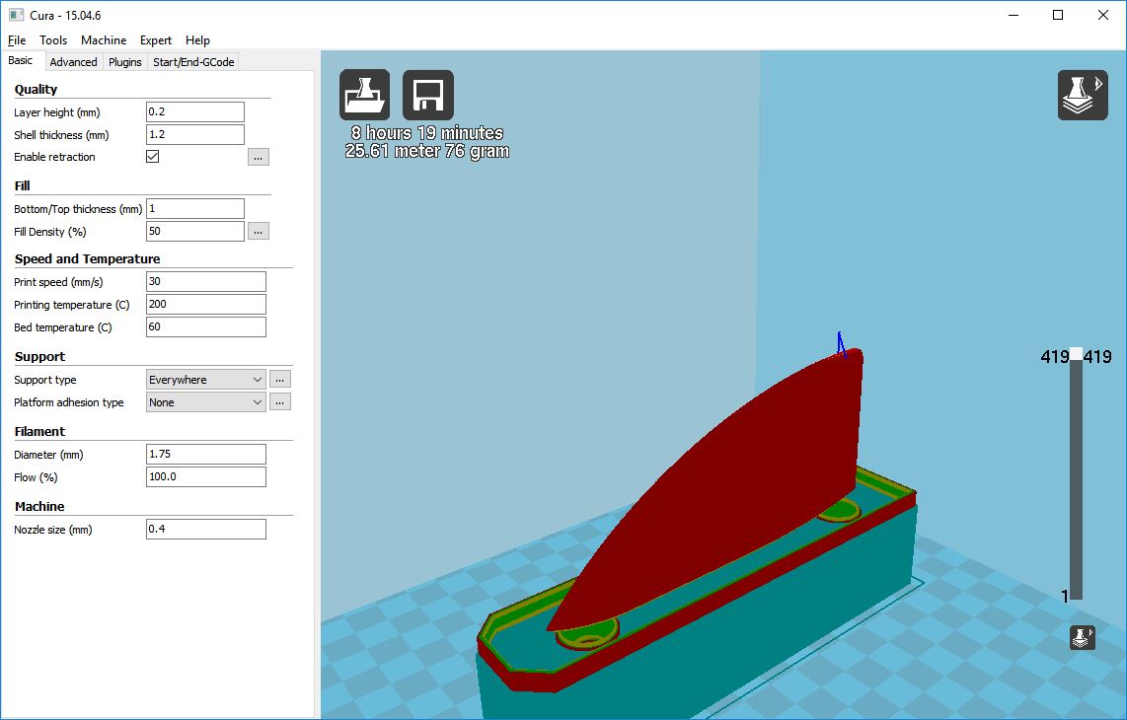Click the 'Machine' section heading
The width and height of the screenshot is (1127, 720).
(39, 507)
